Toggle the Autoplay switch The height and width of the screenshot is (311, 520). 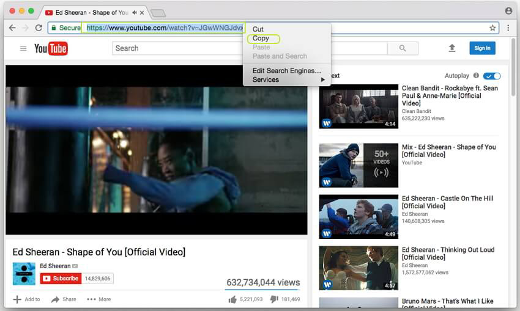coord(492,76)
